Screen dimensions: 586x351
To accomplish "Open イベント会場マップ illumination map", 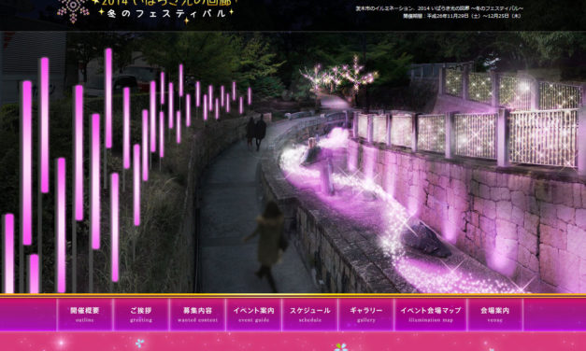I will click(431, 315).
